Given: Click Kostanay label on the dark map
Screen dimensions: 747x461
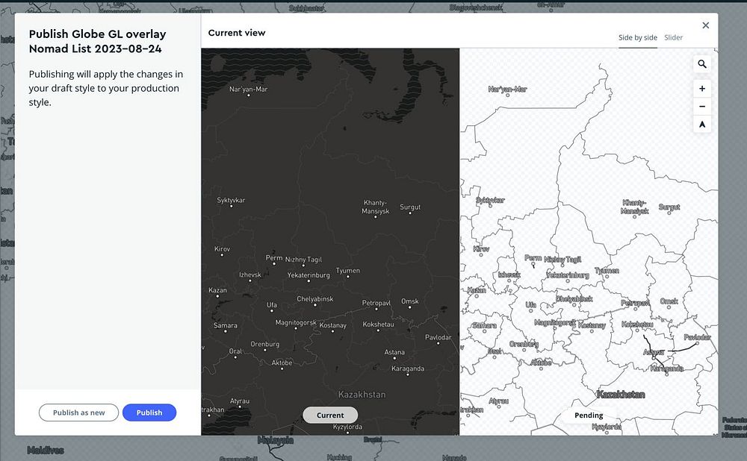Looking at the screenshot, I should [x=332, y=325].
